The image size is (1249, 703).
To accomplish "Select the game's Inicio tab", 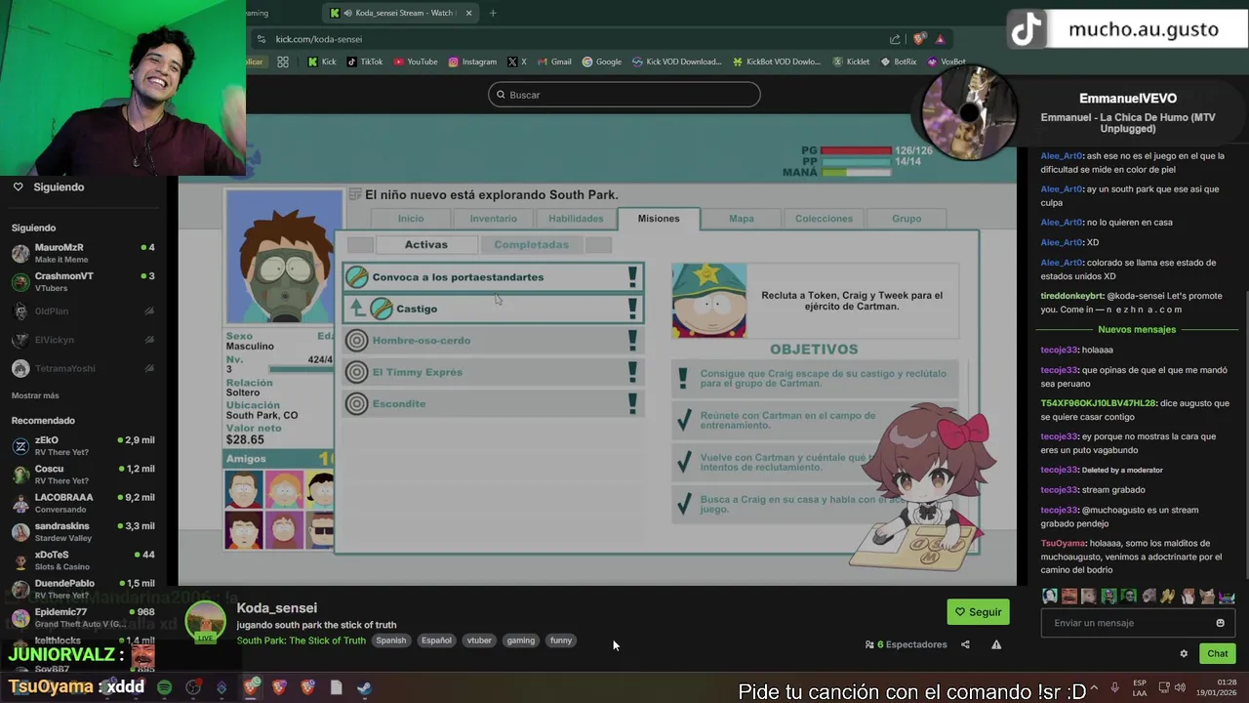I will [411, 219].
